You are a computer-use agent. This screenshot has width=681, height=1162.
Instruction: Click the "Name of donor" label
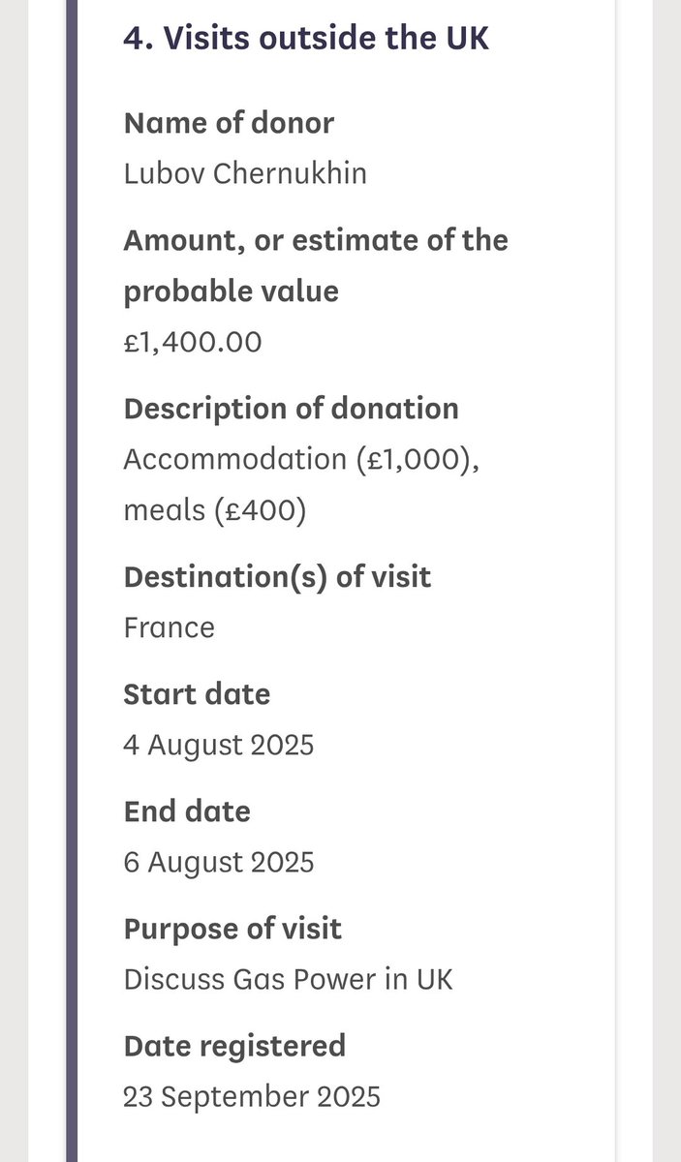229,123
